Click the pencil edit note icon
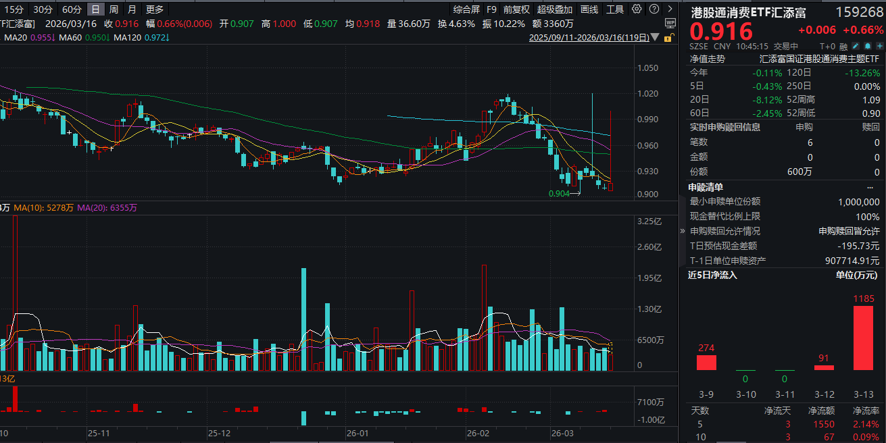This screenshot has height=443, width=886. (x=855, y=47)
